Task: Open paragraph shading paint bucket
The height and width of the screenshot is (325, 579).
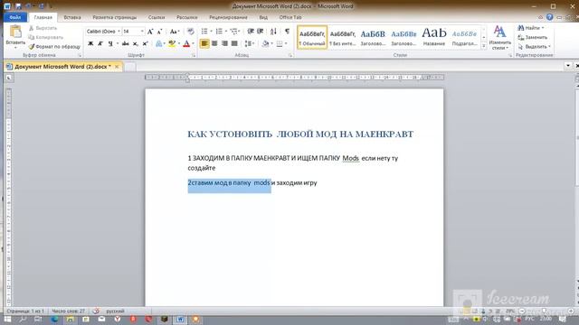Action: click(265, 43)
